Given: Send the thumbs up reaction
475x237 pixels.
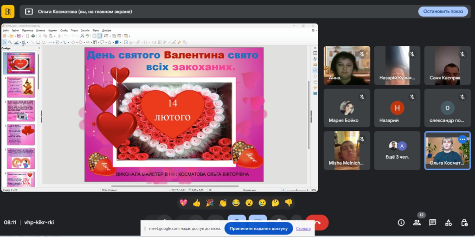Looking at the screenshot, I should coord(197,203).
